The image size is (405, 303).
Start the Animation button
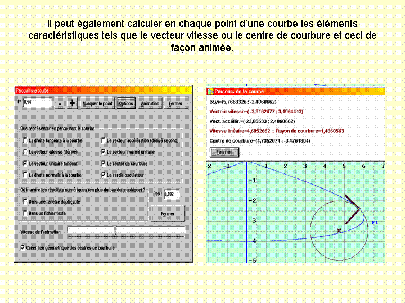[x=150, y=104]
